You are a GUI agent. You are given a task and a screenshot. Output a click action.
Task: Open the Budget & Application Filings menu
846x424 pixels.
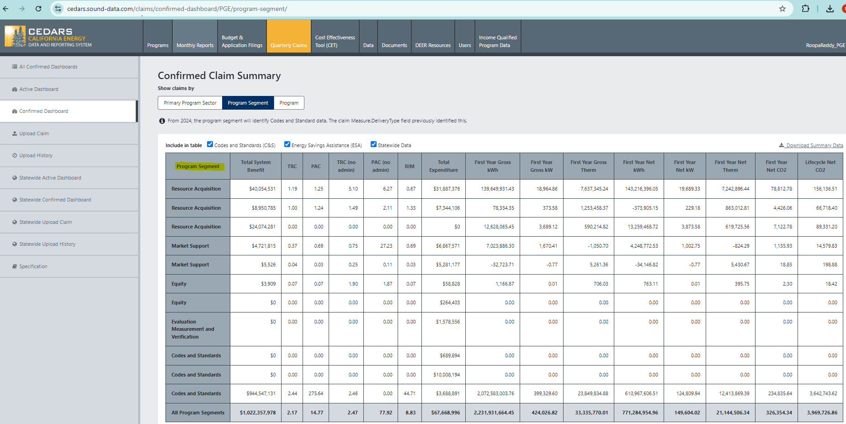click(242, 41)
